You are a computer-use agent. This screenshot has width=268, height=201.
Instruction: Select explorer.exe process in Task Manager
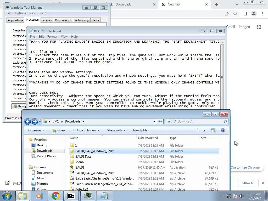coord(19,63)
